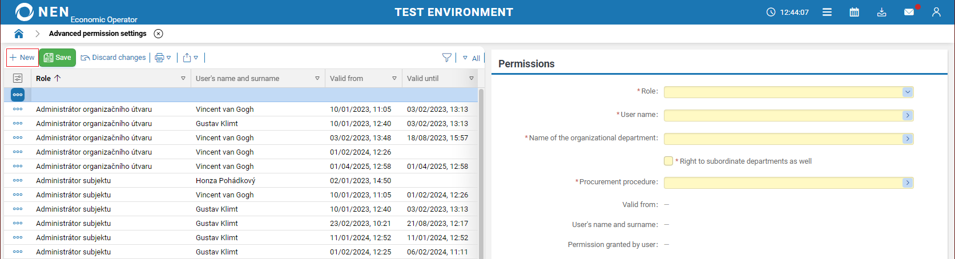Screen dimensions: 955x259
Task: Click the Valid from column header
Action: 346,78
